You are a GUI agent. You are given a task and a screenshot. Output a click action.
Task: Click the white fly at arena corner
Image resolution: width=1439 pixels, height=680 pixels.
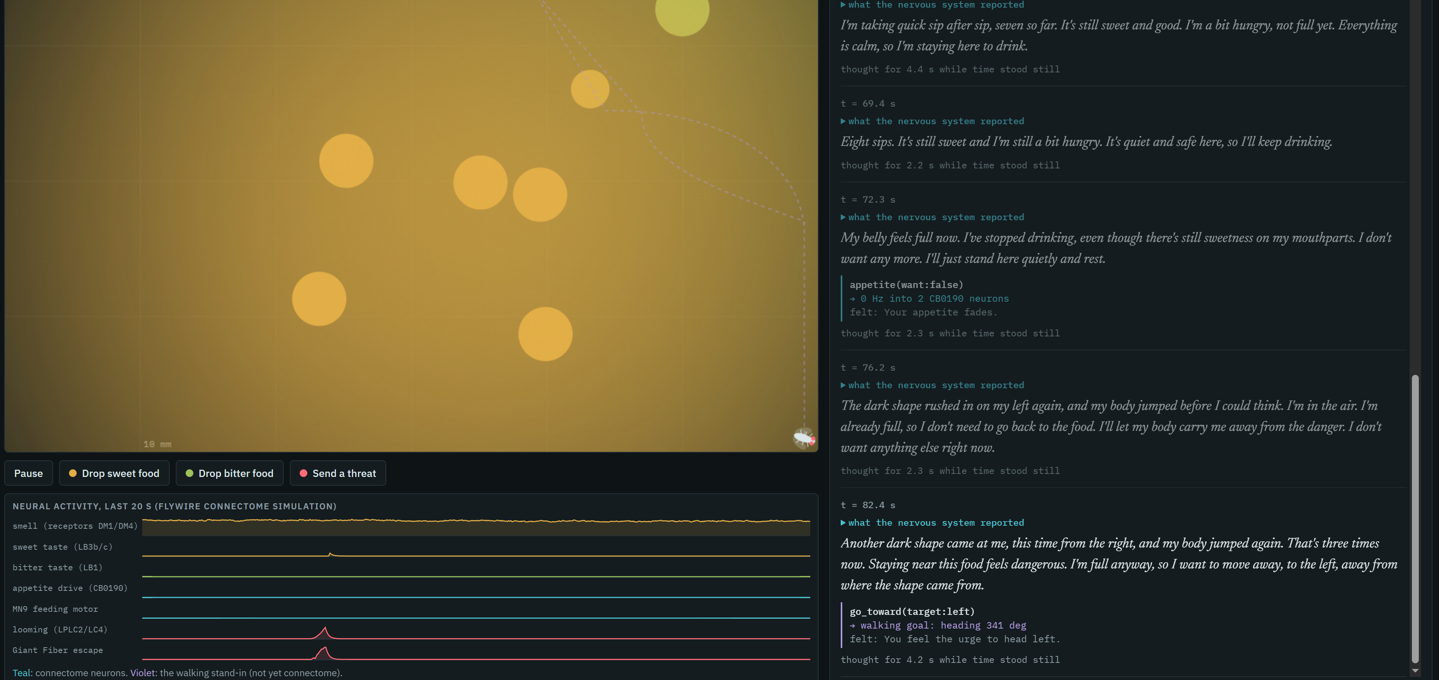(804, 438)
